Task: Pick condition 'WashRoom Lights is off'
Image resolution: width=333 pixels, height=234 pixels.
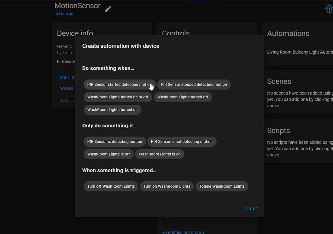Action: point(108,154)
